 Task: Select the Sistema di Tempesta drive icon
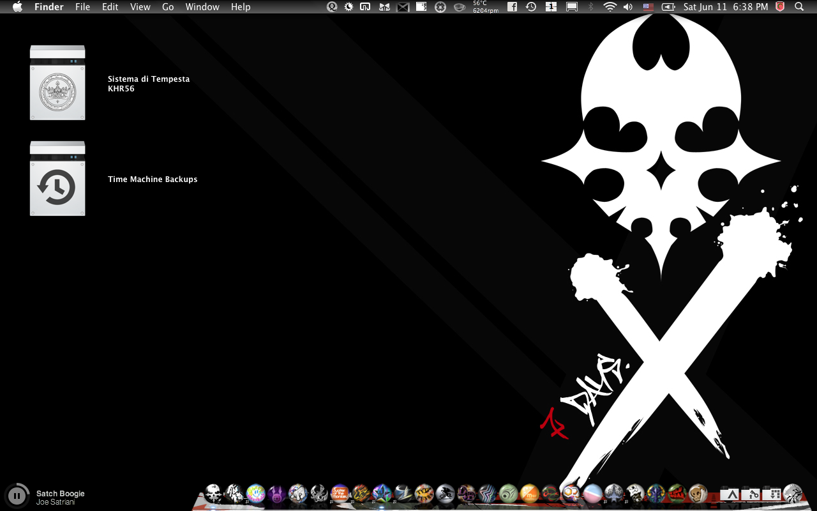coord(57,82)
